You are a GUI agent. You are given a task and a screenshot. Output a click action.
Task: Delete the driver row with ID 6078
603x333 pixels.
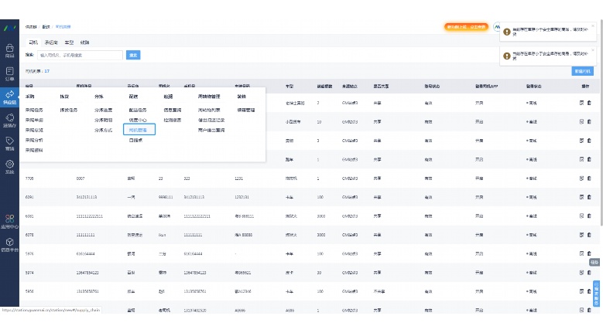pos(589,235)
